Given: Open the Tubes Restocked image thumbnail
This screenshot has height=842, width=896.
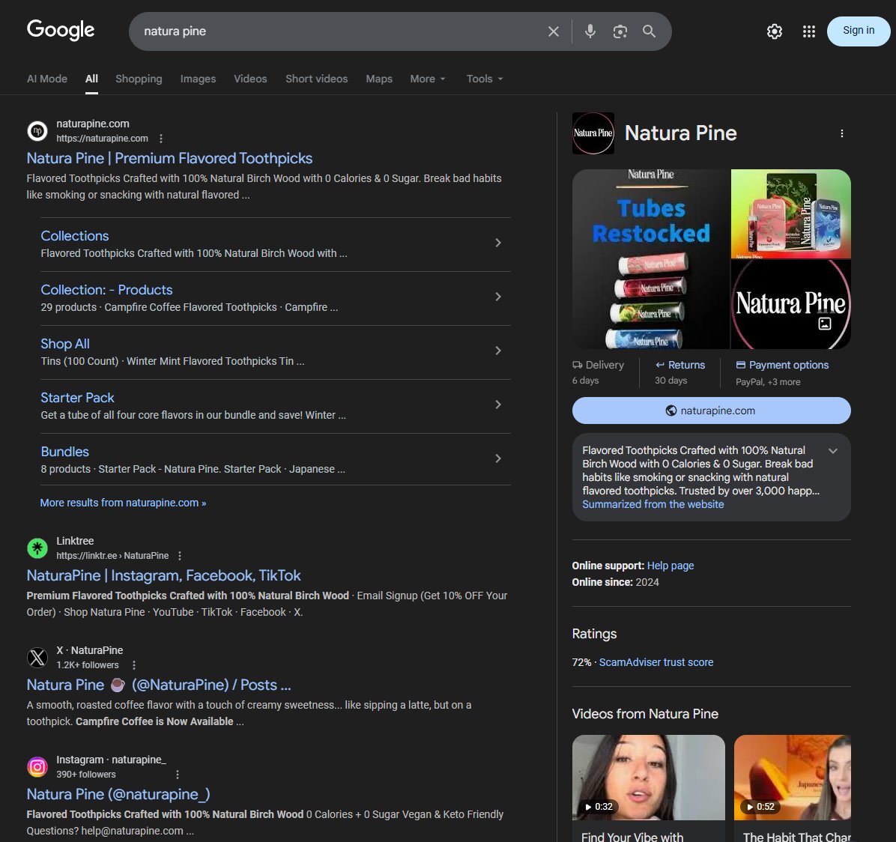Looking at the screenshot, I should point(651,258).
